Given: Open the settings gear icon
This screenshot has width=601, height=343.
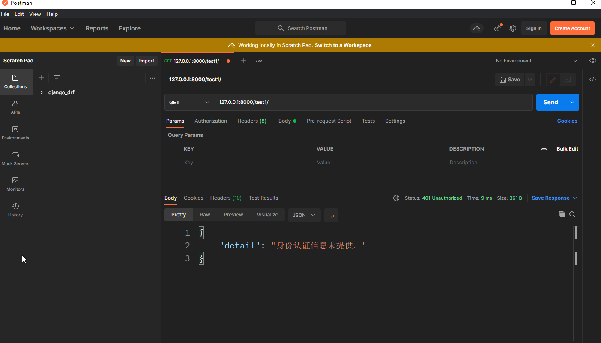Looking at the screenshot, I should click(x=513, y=28).
